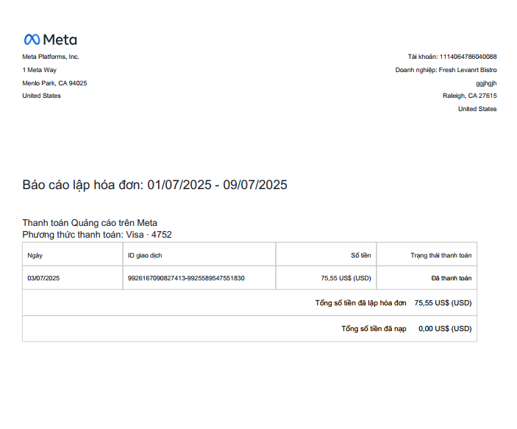Select heading 'Báo cáo lập hóa đơn: 01/07/2025 - 09/07/2025'
The image size is (517, 429).
tap(154, 185)
